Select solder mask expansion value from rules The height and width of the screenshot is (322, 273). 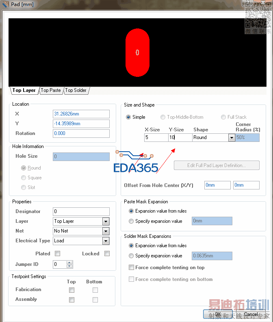pyautogui.click(x=131, y=246)
